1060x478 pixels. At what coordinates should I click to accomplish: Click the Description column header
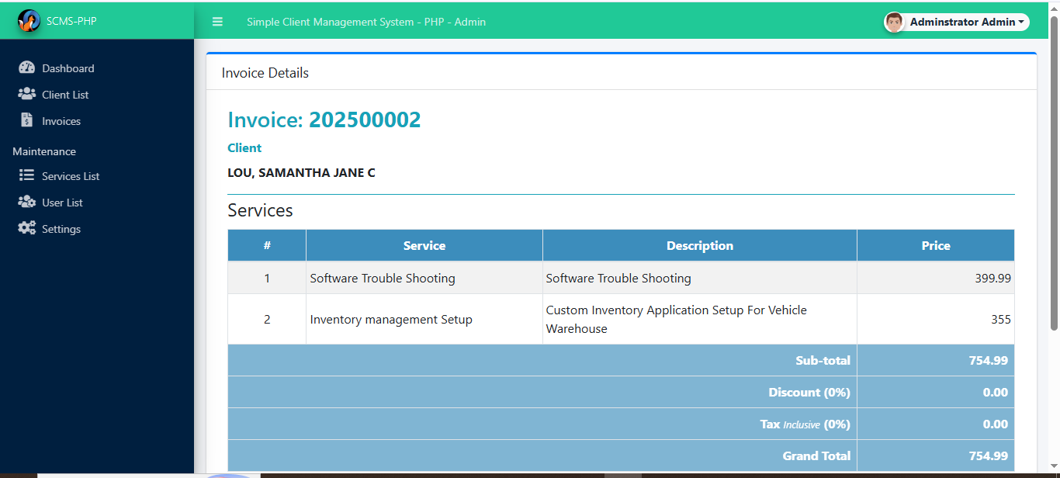[x=700, y=245]
